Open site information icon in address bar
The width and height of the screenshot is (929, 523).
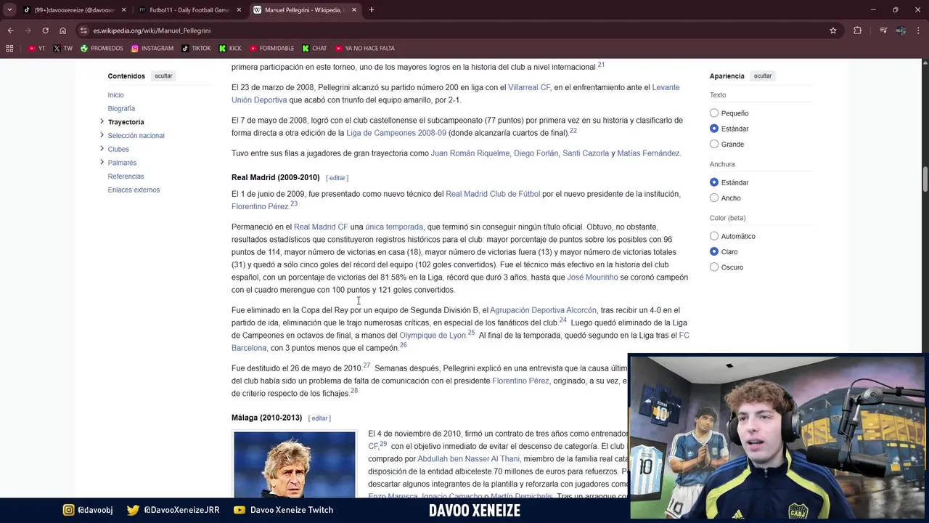coord(83,31)
